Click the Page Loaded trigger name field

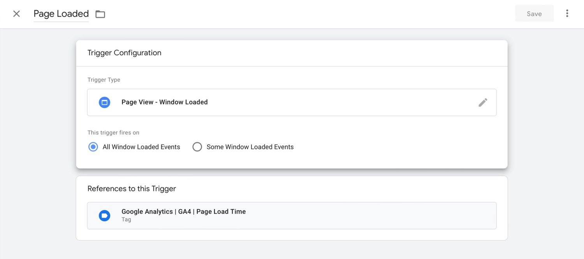coord(61,14)
